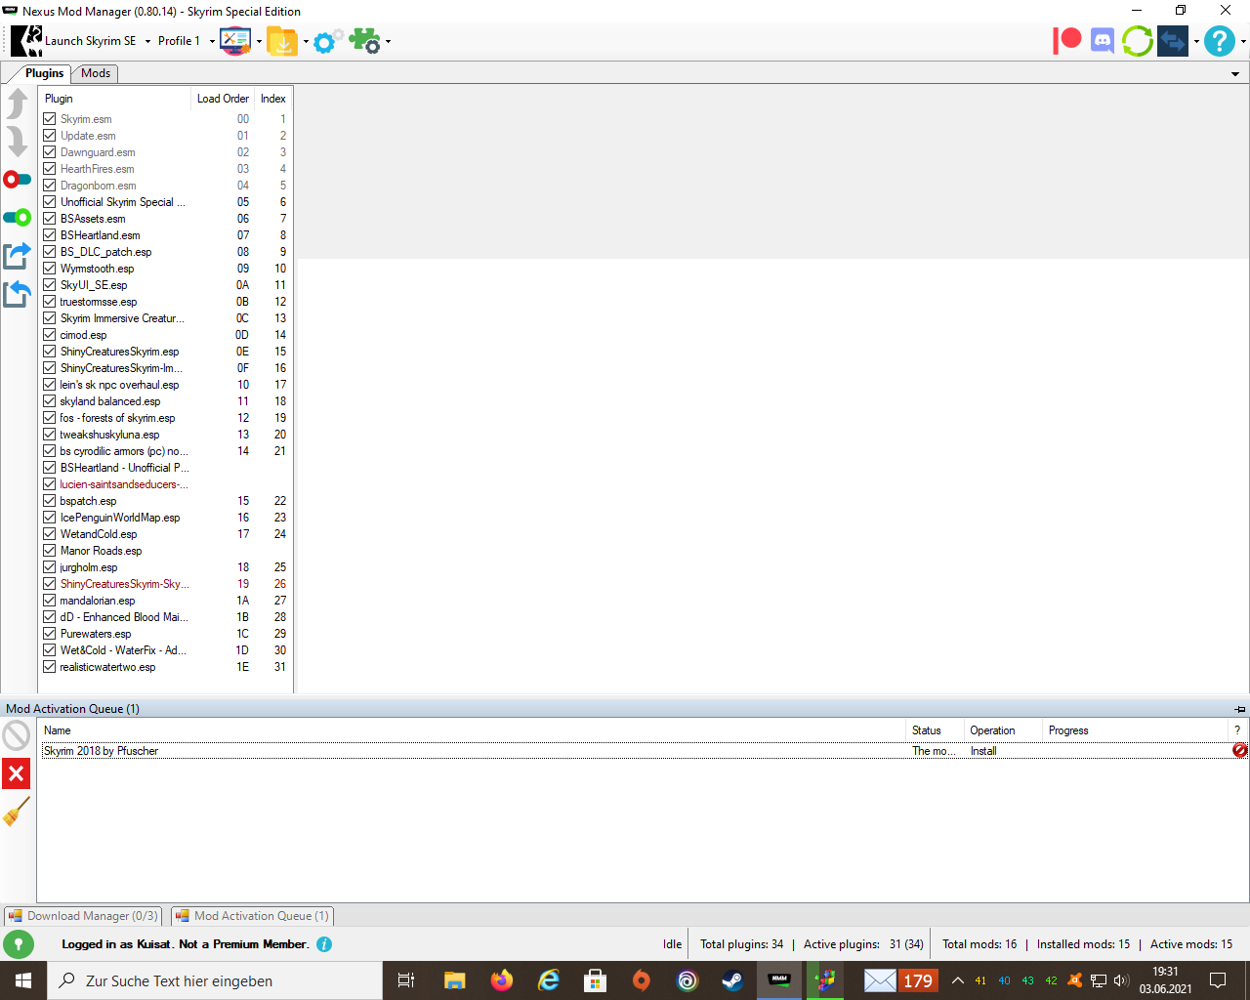Click the red disable all plugins icon
This screenshot has height=1000, width=1250.
point(18,180)
